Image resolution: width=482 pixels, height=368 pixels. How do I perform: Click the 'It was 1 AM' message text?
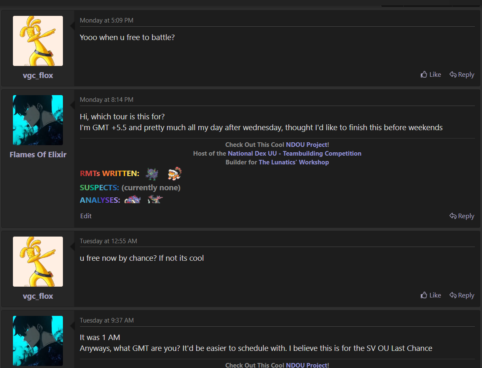(100, 338)
